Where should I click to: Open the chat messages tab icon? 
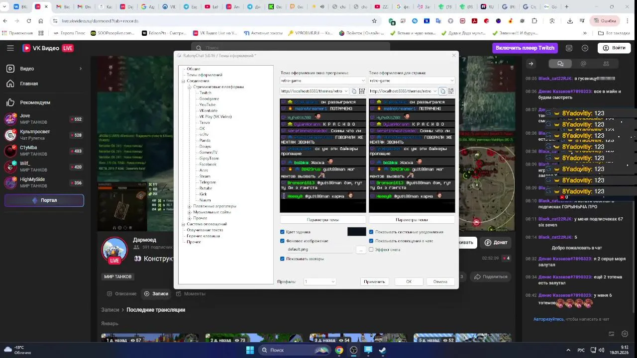[x=560, y=64]
